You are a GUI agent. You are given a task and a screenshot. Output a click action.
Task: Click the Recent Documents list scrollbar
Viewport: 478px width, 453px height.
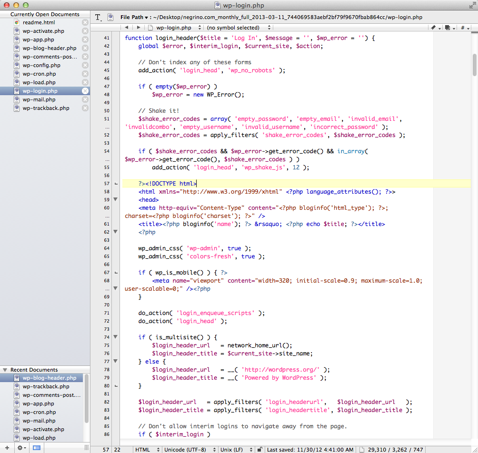click(87, 399)
